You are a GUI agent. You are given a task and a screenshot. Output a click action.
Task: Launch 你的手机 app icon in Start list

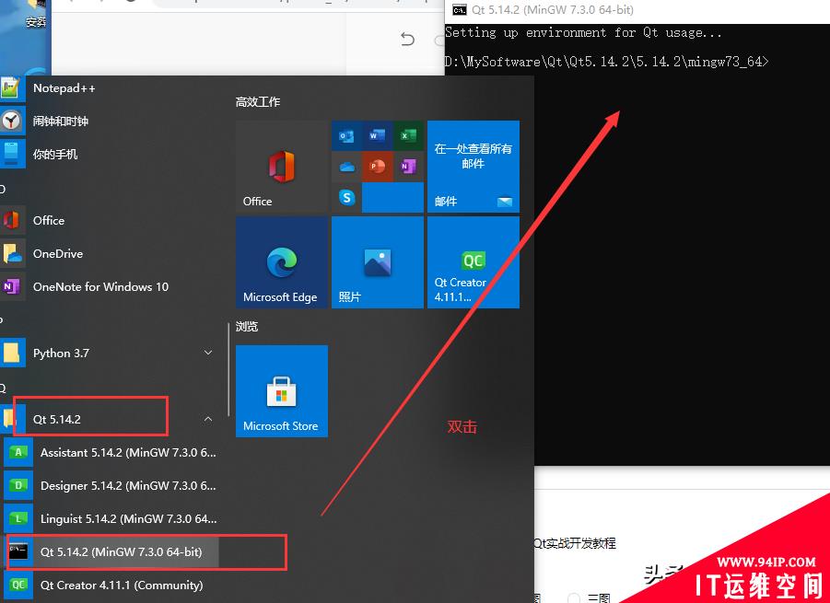coord(12,155)
